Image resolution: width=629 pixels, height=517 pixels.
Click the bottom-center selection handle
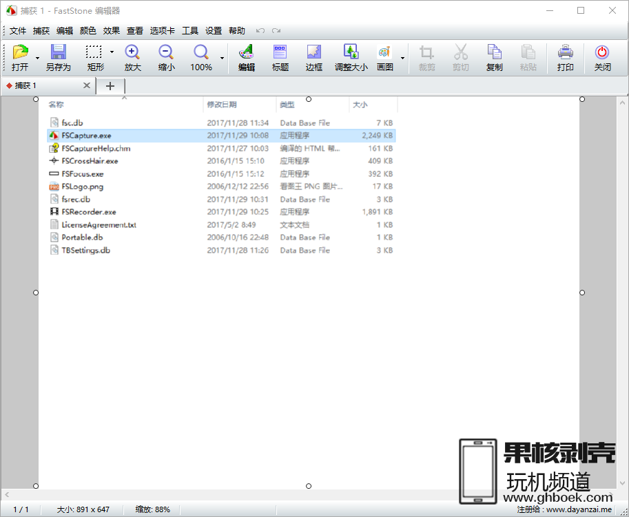(309, 486)
